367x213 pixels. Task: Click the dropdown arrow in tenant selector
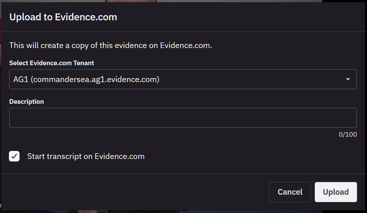click(x=348, y=79)
